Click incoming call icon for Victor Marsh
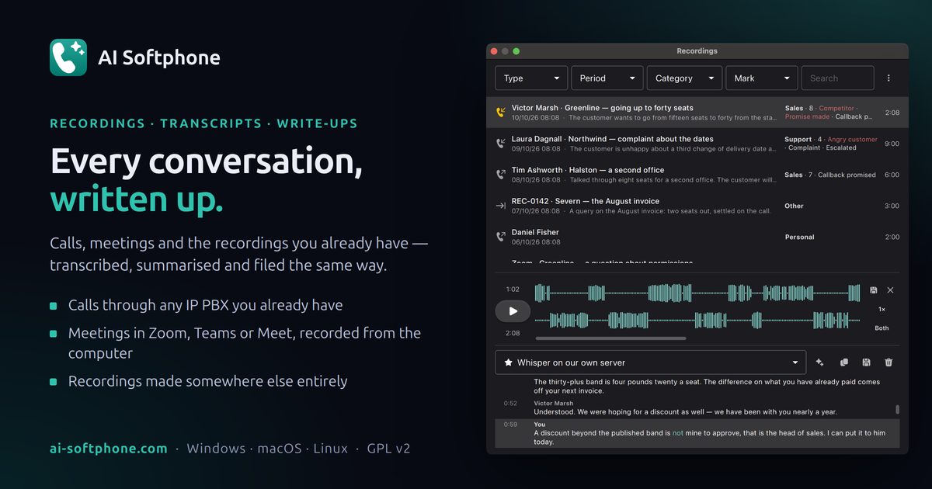 pyautogui.click(x=501, y=113)
